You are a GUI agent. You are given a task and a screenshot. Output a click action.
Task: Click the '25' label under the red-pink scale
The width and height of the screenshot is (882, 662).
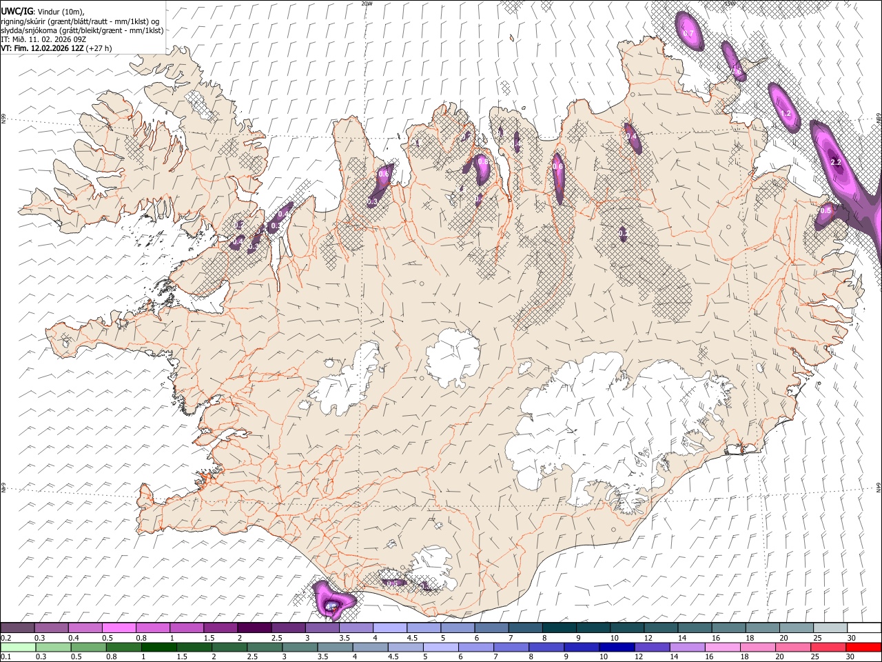[816, 656]
